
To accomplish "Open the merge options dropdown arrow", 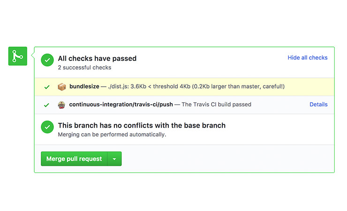I will click(x=114, y=159).
